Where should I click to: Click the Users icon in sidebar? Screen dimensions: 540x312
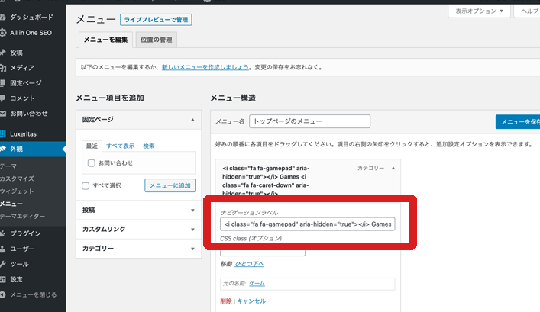tap(5, 249)
